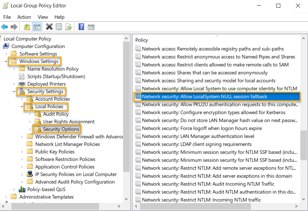Select the Security Options folder
This screenshot has height=211, width=308.
pyautogui.click(x=61, y=129)
